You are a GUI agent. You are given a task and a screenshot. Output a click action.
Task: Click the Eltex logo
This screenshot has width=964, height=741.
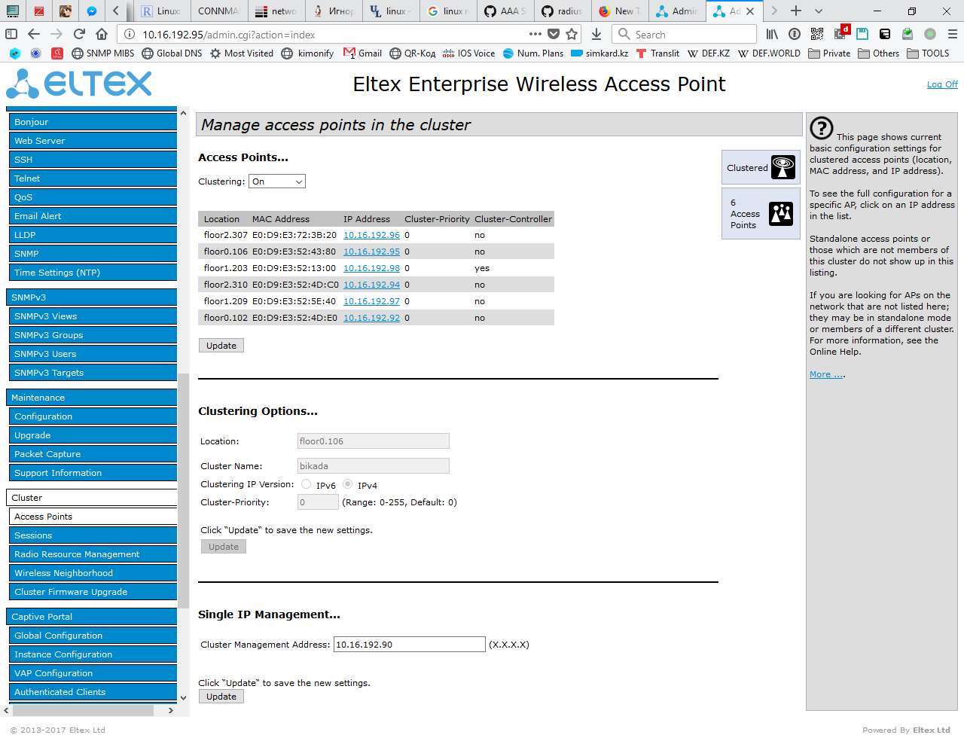79,84
